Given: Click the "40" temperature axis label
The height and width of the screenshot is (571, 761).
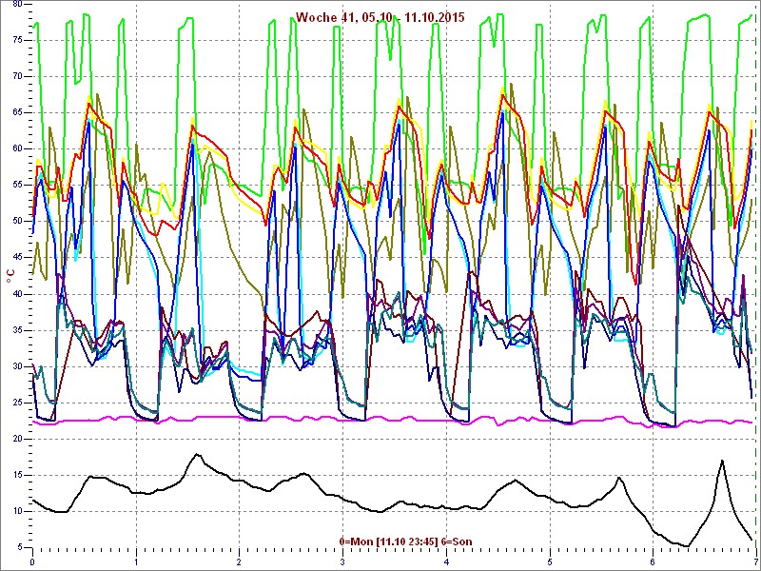Looking at the screenshot, I should click(17, 294).
